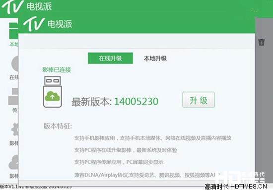Click the cloud icon in the background sidebar
The width and height of the screenshot is (273, 190).
pyautogui.click(x=13, y=162)
